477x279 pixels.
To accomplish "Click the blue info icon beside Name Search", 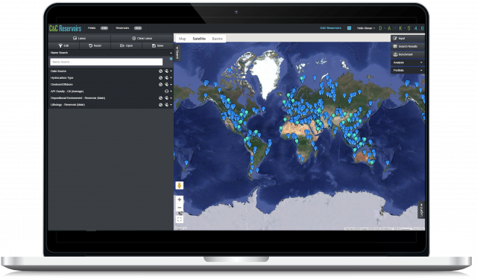I will tap(171, 59).
